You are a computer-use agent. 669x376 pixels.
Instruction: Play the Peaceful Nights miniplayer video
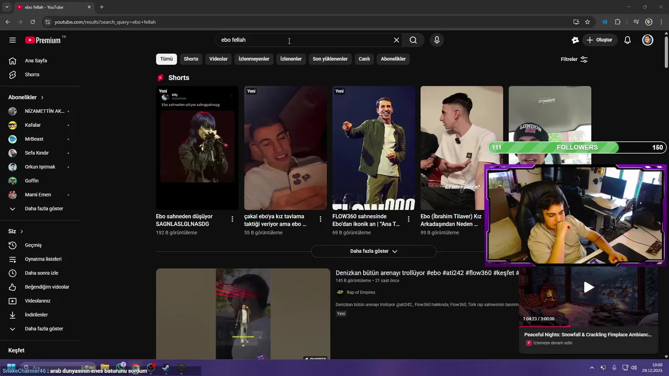[589, 287]
